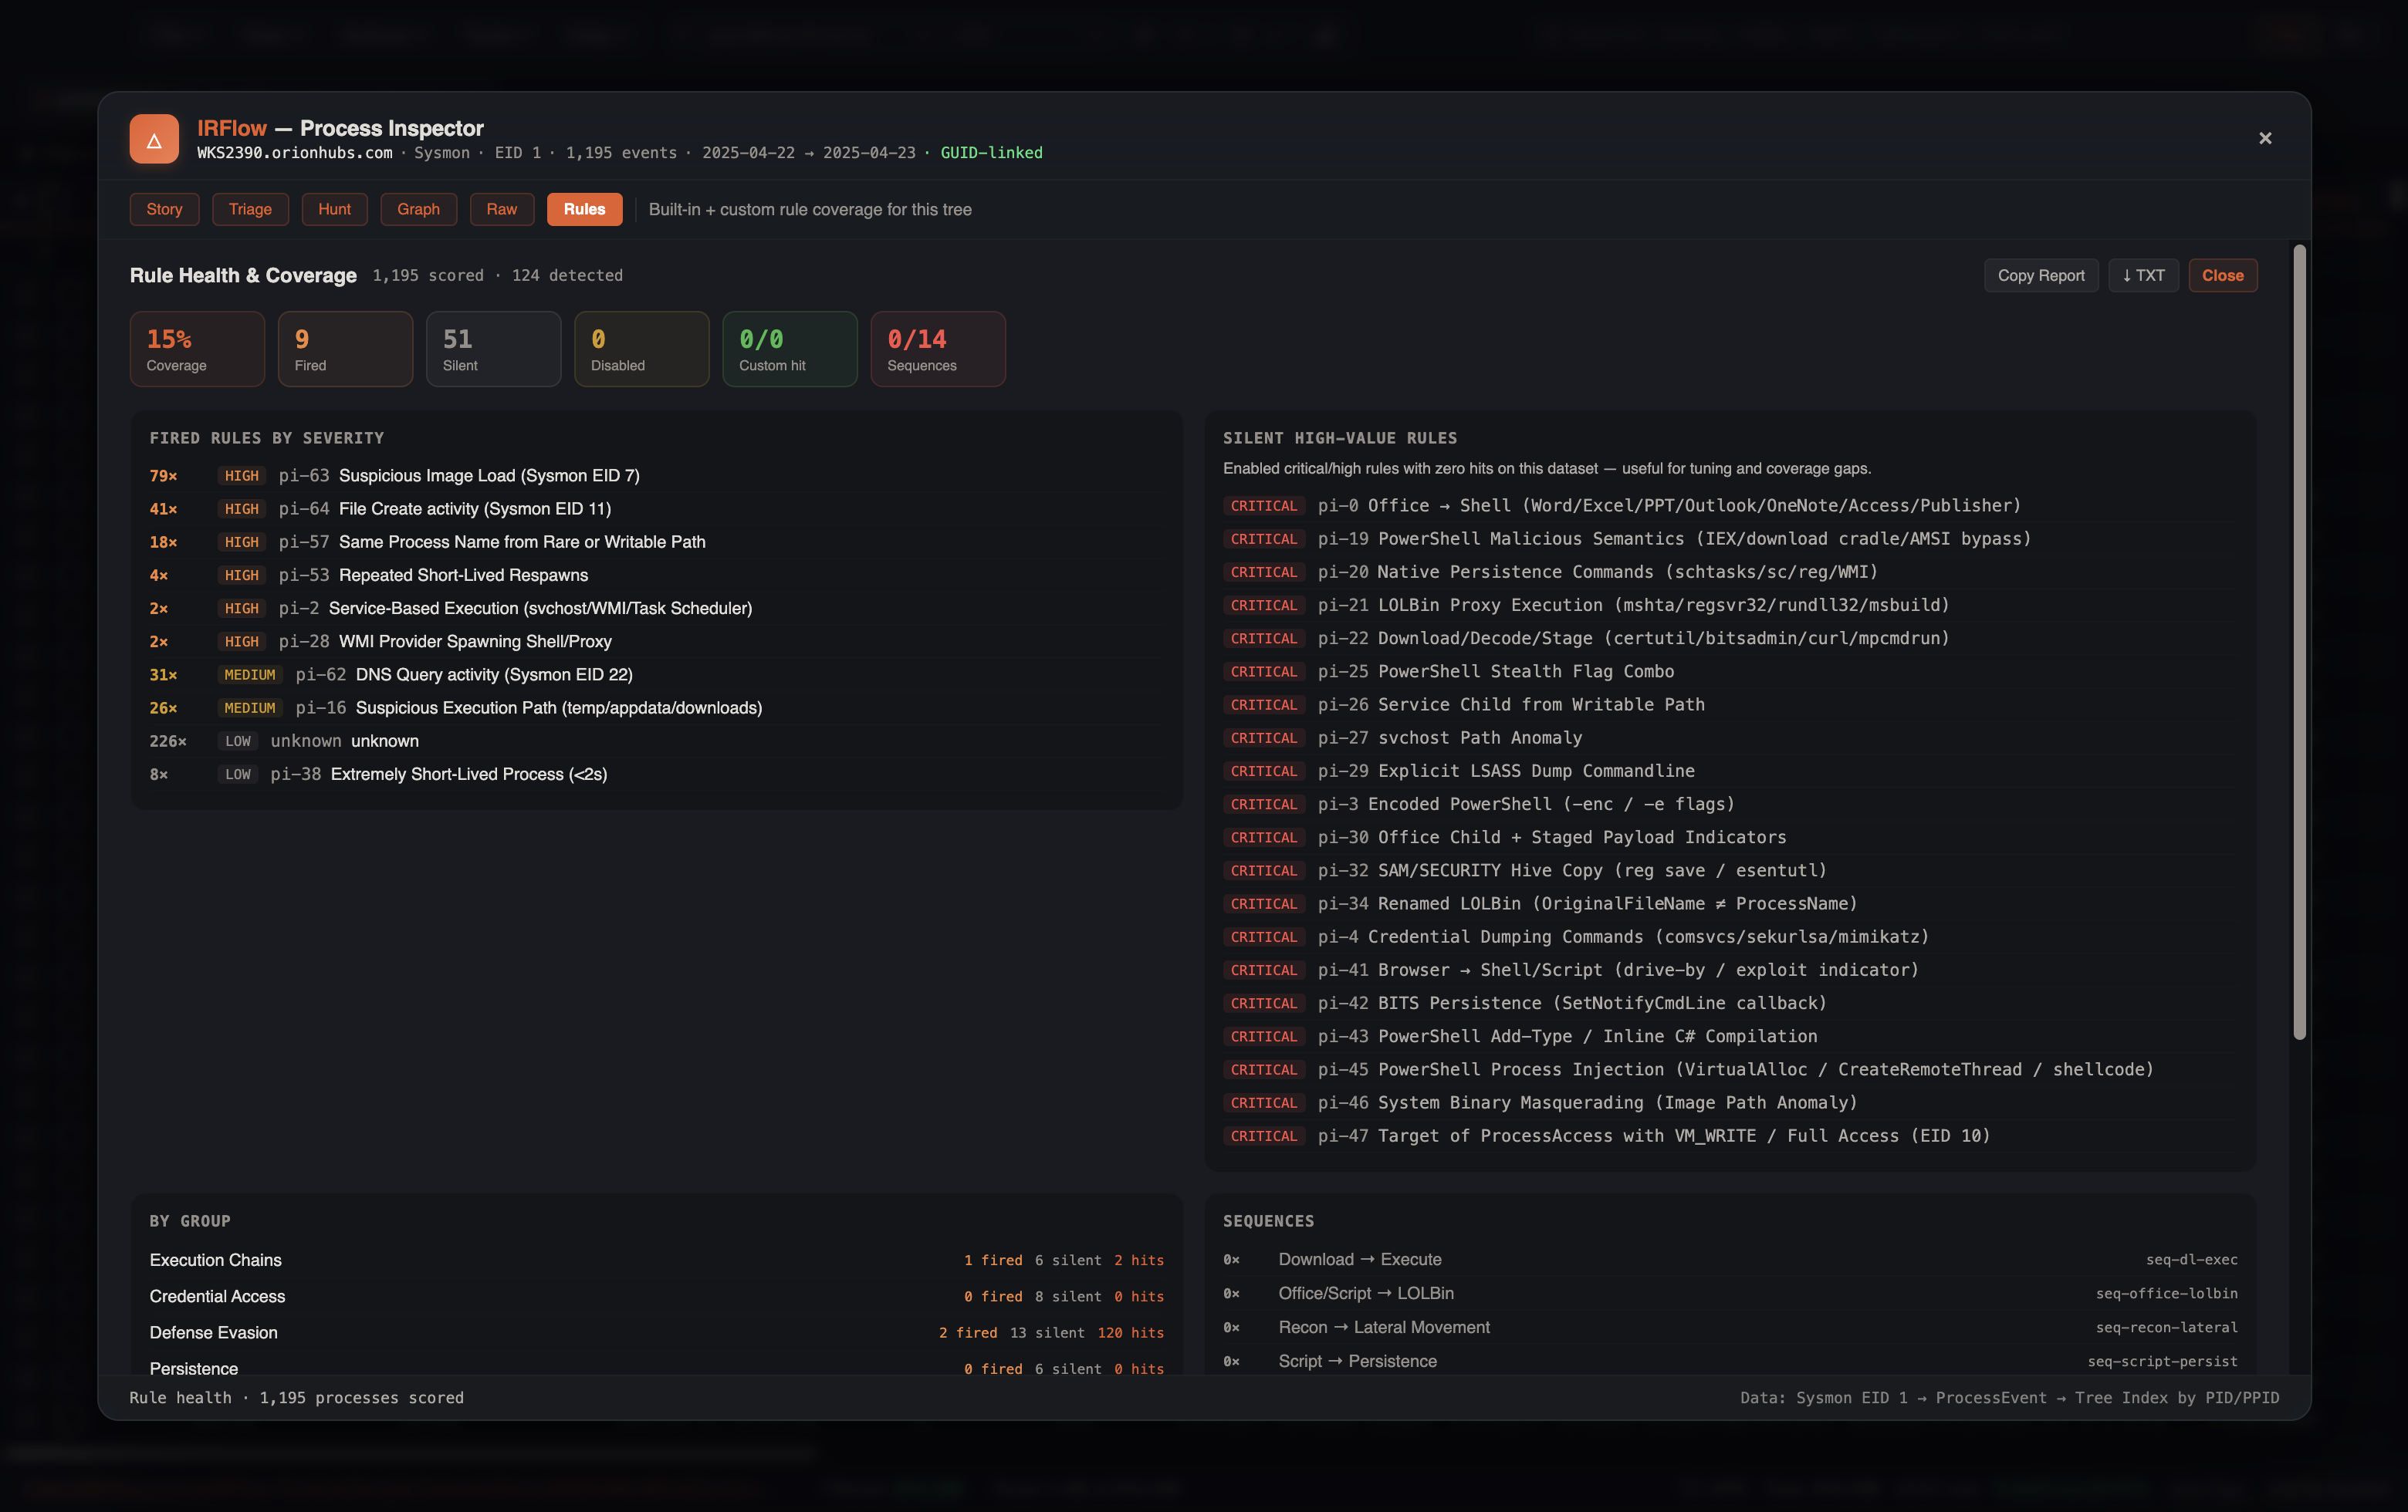Select the Credential Access group row
The image size is (2408, 1512).
(656, 1296)
